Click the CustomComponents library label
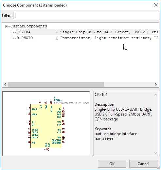This screenshot has height=170, width=161. (28, 26)
